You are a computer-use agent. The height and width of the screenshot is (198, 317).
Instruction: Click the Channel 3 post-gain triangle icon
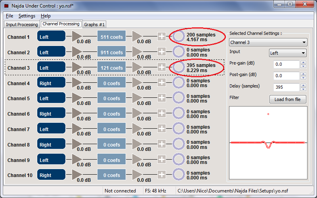(x=137, y=67)
